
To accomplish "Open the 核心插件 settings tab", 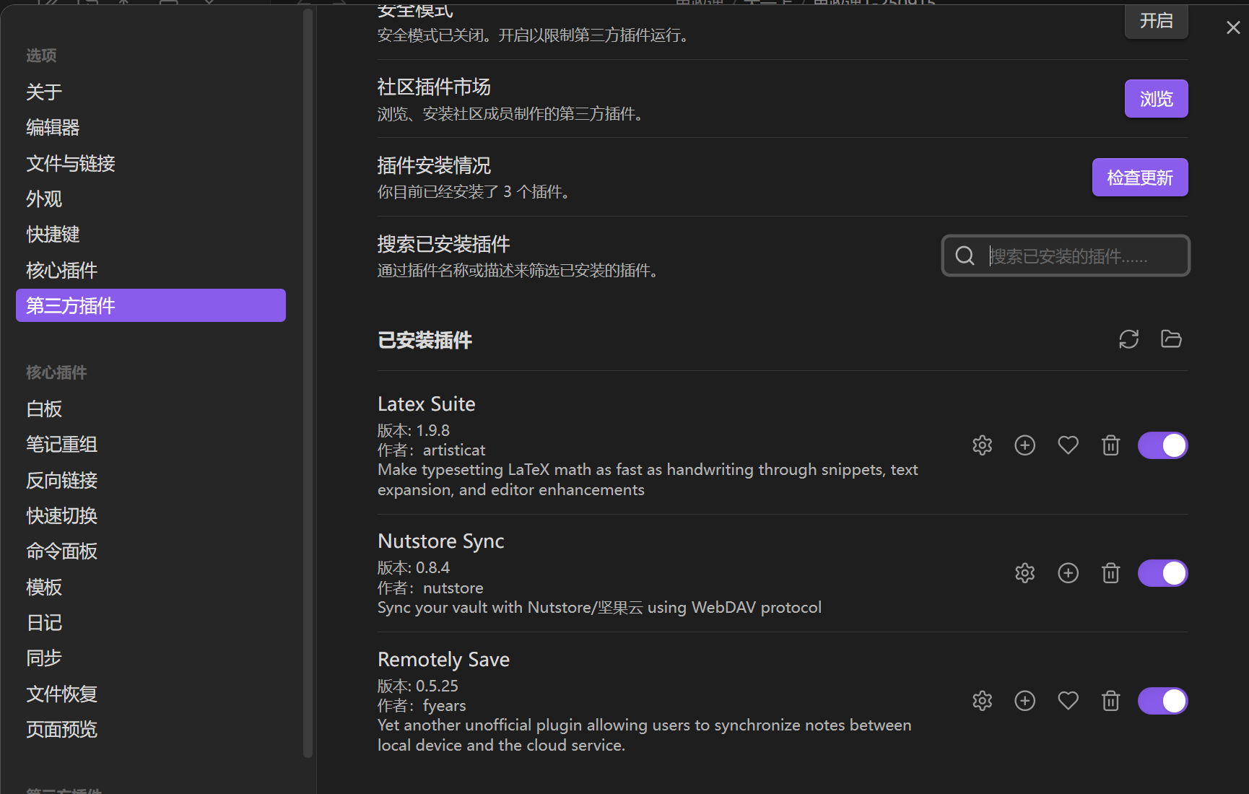I will click(x=62, y=270).
